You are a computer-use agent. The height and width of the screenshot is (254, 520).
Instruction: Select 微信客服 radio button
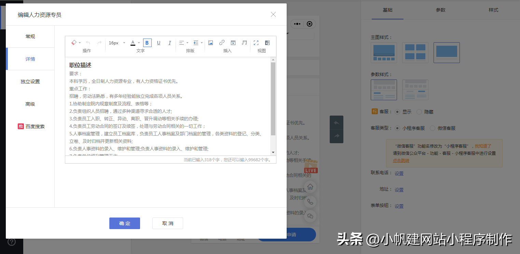tap(433, 128)
